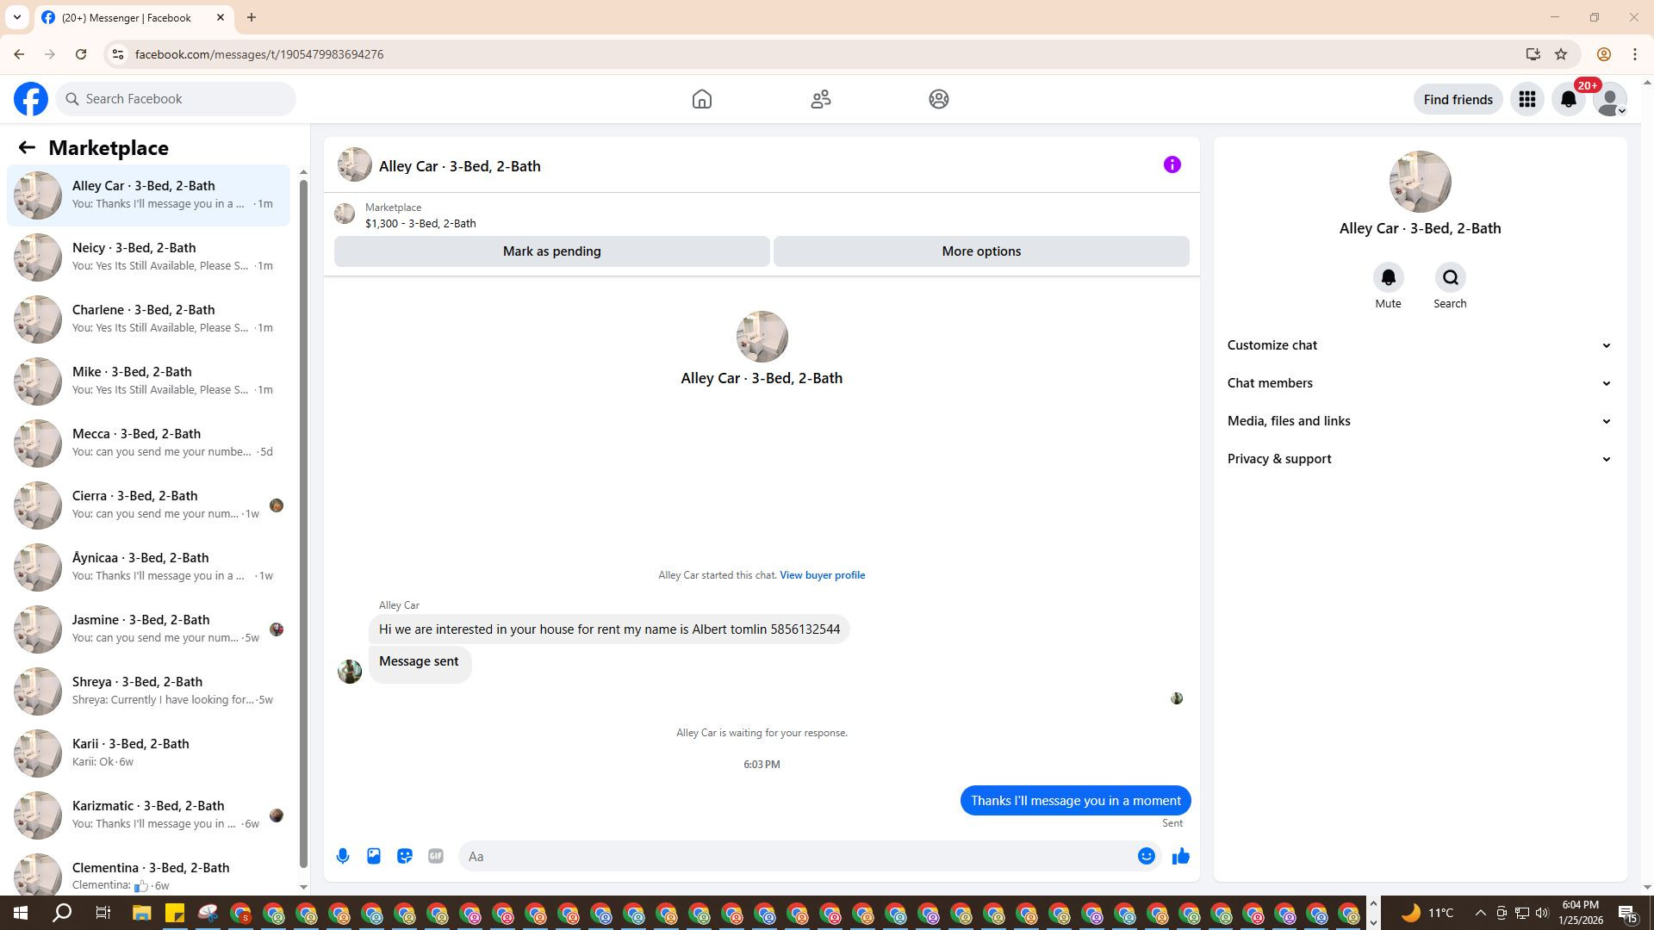This screenshot has height=930, width=1654.
Task: Open the Shreya 3-Bed, 2-Bath conversation
Action: pos(148,691)
